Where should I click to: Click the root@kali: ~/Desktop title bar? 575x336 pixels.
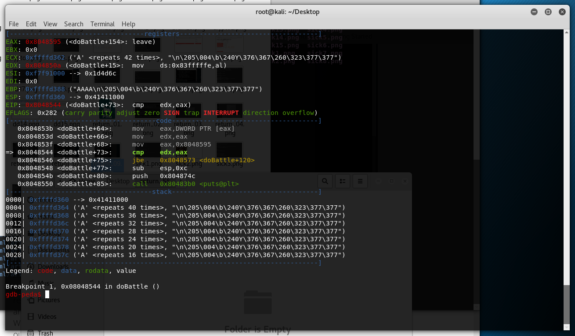(287, 12)
